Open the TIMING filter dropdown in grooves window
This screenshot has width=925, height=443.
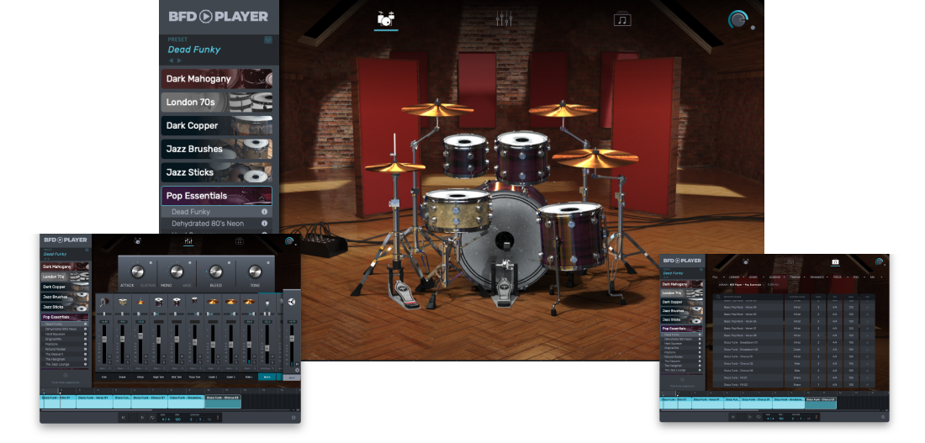click(799, 277)
